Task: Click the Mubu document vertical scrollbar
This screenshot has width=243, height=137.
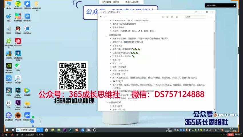Action: click(x=214, y=50)
